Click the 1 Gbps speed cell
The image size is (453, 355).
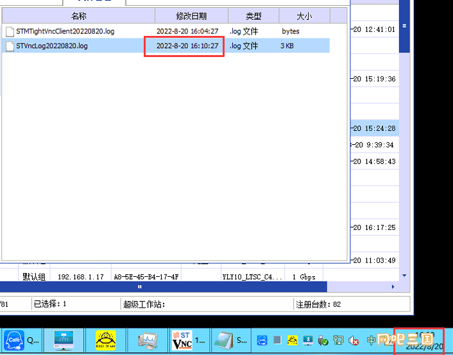click(303, 277)
